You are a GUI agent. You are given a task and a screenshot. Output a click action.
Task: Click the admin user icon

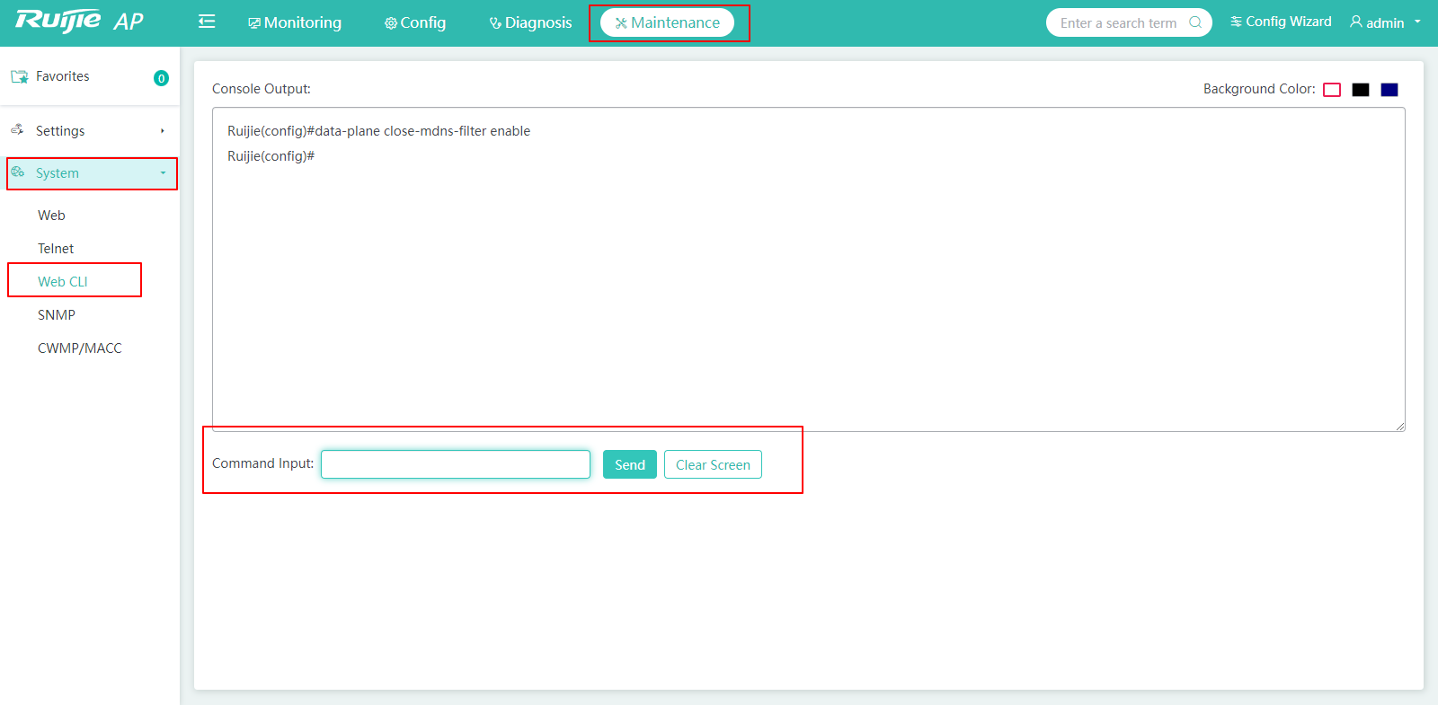pos(1355,22)
